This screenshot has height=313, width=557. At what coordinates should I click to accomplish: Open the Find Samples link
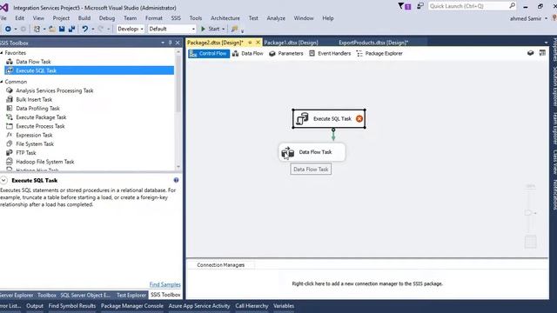164,284
